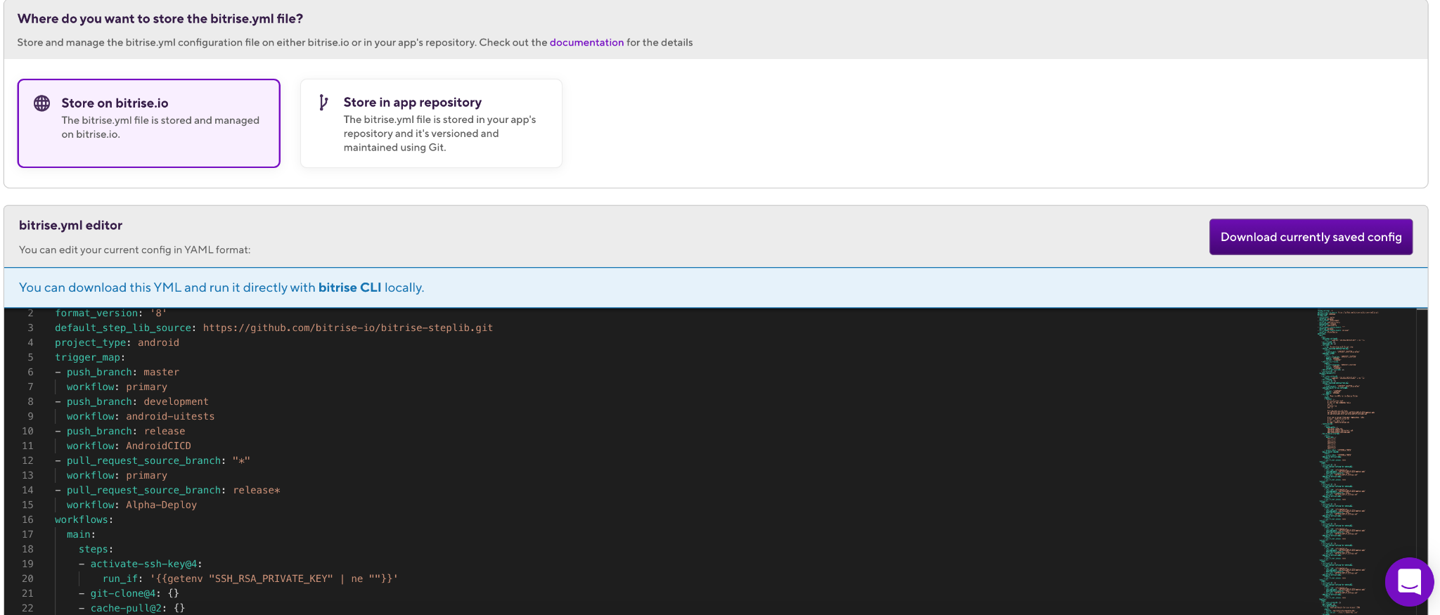1440x615 pixels.
Task: Click 'Where do you want to store' heading
Action: [160, 19]
